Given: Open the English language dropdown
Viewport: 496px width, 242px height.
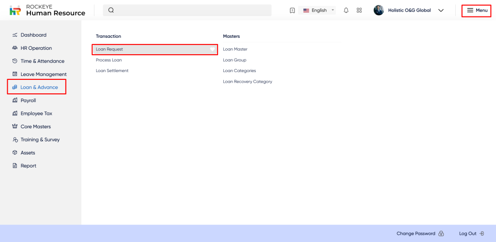Looking at the screenshot, I should pos(319,10).
